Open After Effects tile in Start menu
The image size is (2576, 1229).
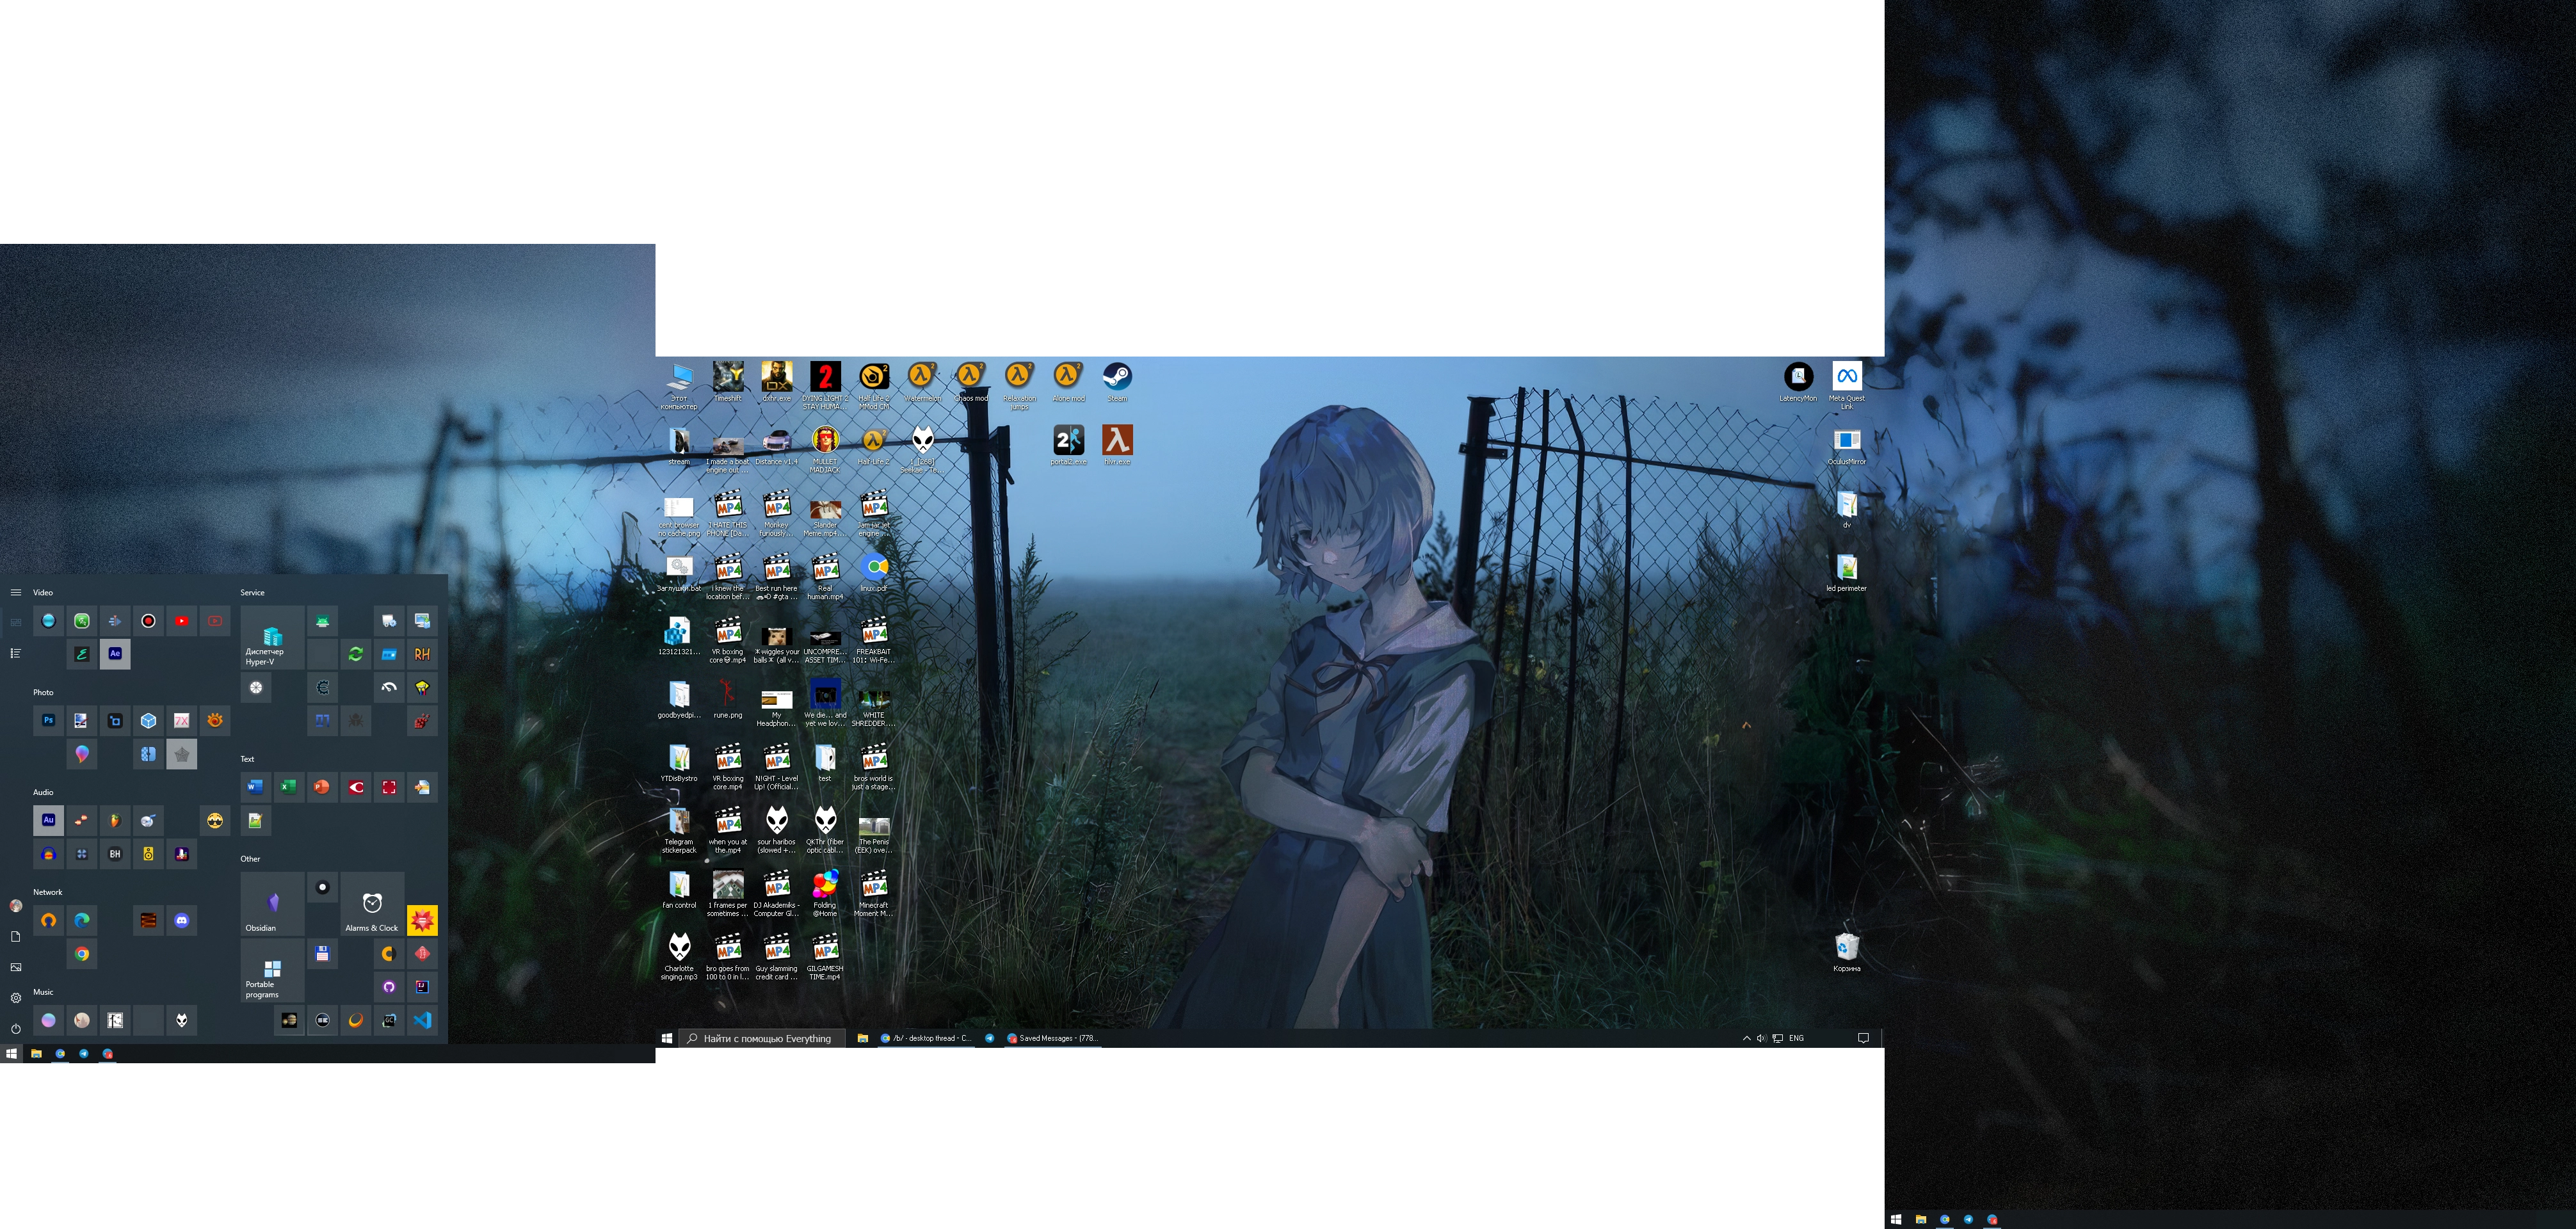pyautogui.click(x=115, y=654)
